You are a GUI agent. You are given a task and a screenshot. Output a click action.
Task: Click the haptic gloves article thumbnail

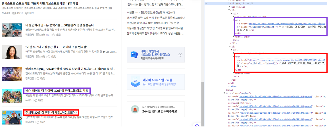click(x=12, y=30)
